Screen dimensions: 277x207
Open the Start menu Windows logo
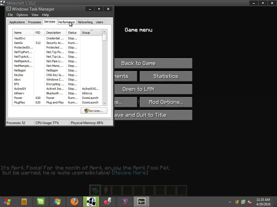pos(7,202)
